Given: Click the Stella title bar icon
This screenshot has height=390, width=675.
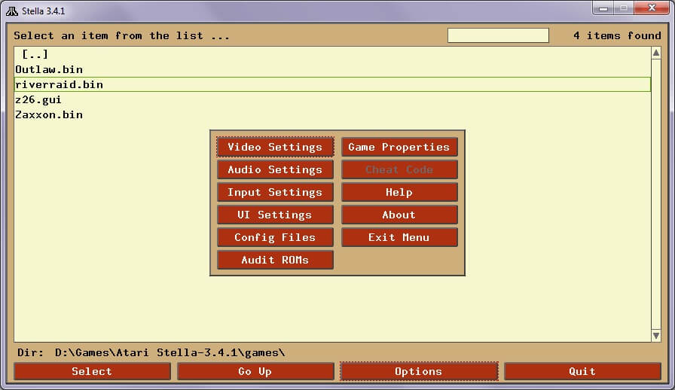Looking at the screenshot, I should pyautogui.click(x=12, y=11).
